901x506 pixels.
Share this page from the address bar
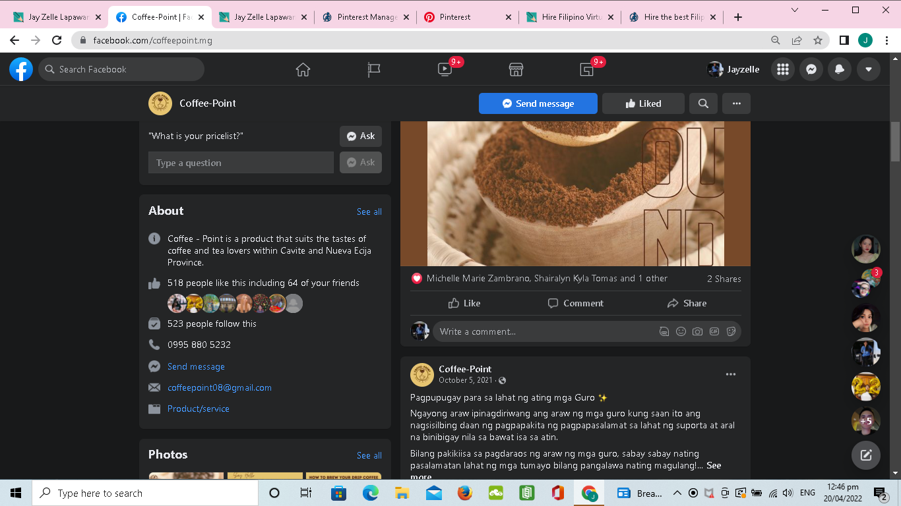(797, 40)
